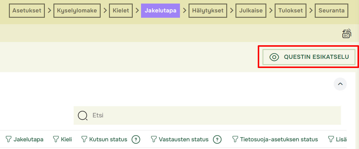Open the Julkaise step

point(251,11)
